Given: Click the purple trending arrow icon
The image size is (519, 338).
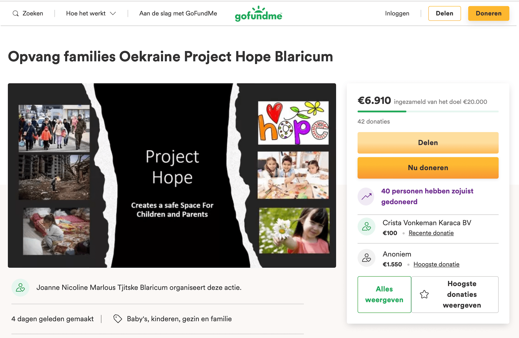Looking at the screenshot, I should pos(366,197).
